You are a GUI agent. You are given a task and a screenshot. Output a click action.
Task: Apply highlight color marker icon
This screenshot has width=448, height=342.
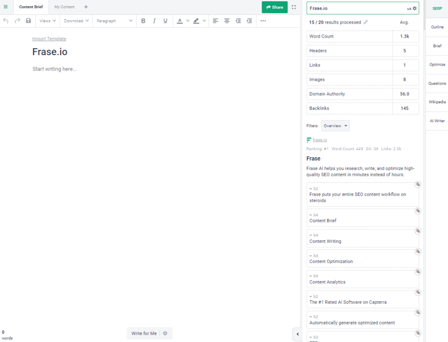click(x=196, y=21)
